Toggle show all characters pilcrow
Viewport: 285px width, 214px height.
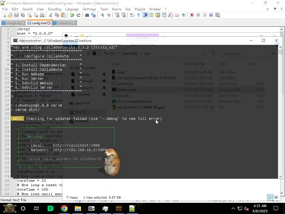click(x=138, y=15)
